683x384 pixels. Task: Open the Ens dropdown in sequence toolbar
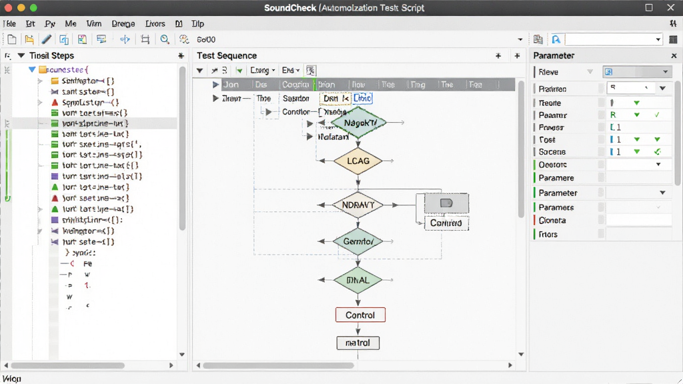291,70
